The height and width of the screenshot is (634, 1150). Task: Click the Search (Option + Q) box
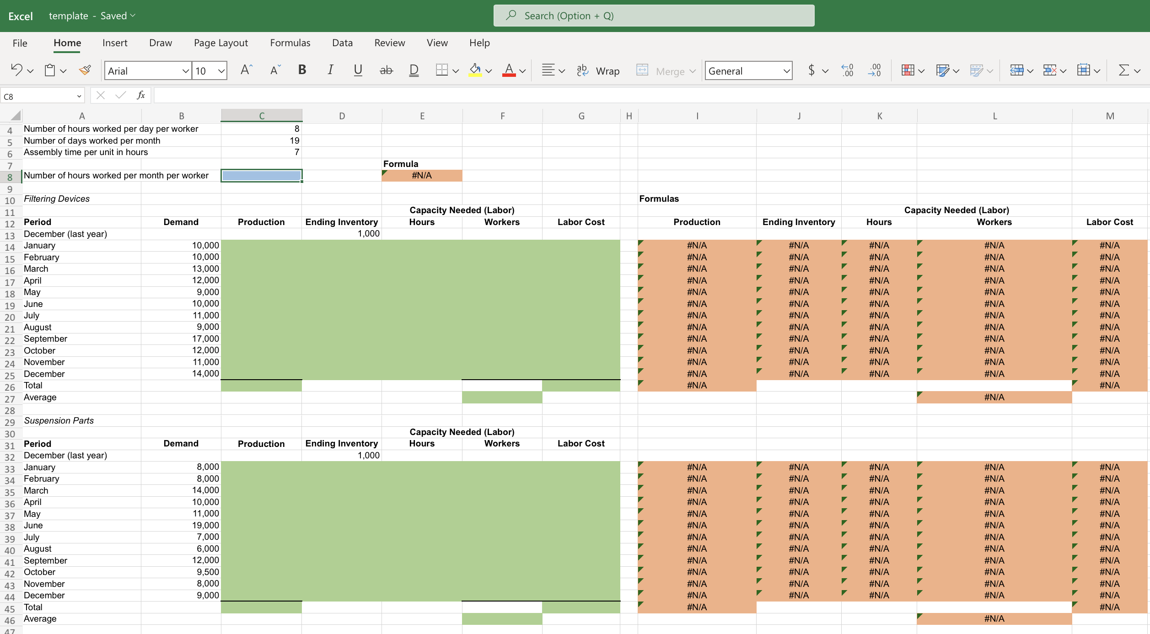pos(654,16)
